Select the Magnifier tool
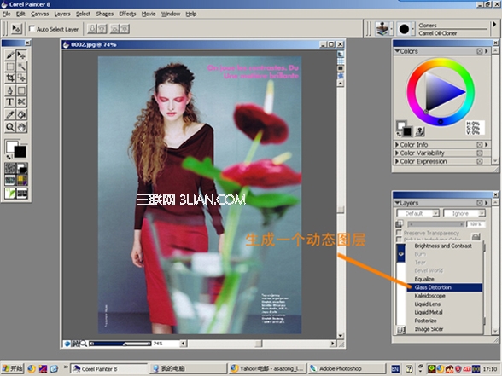This screenshot has width=502, height=376. (x=10, y=127)
